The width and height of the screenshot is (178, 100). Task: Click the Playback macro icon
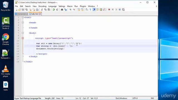click(x=116, y=10)
